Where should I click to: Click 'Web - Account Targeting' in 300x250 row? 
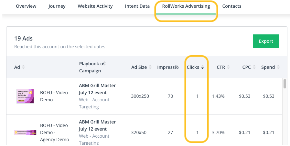94,103
